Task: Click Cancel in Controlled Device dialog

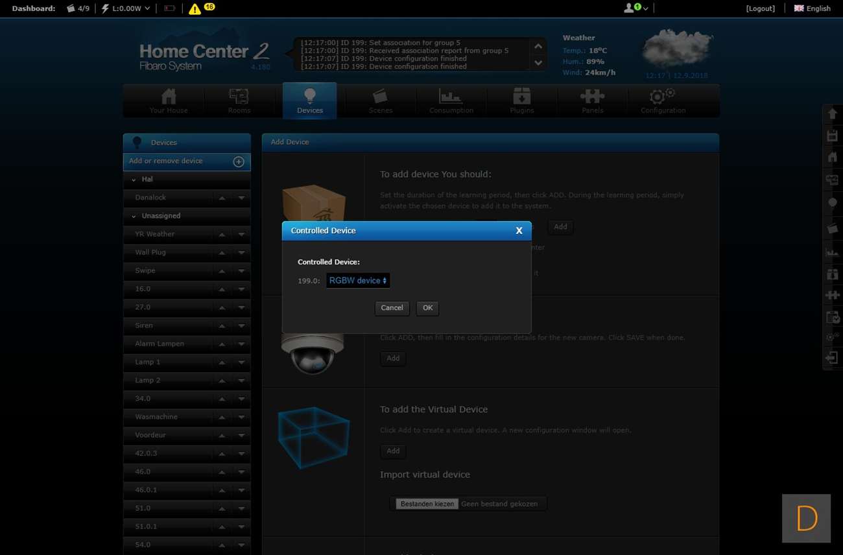Action: coord(392,308)
